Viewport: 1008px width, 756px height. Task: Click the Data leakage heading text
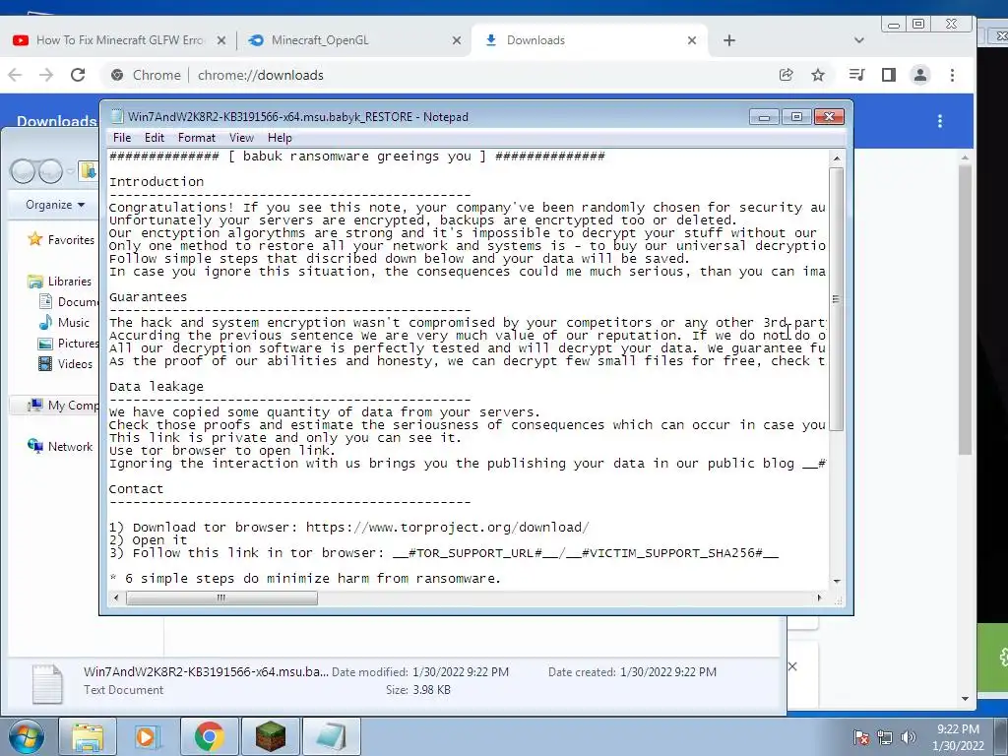point(157,386)
